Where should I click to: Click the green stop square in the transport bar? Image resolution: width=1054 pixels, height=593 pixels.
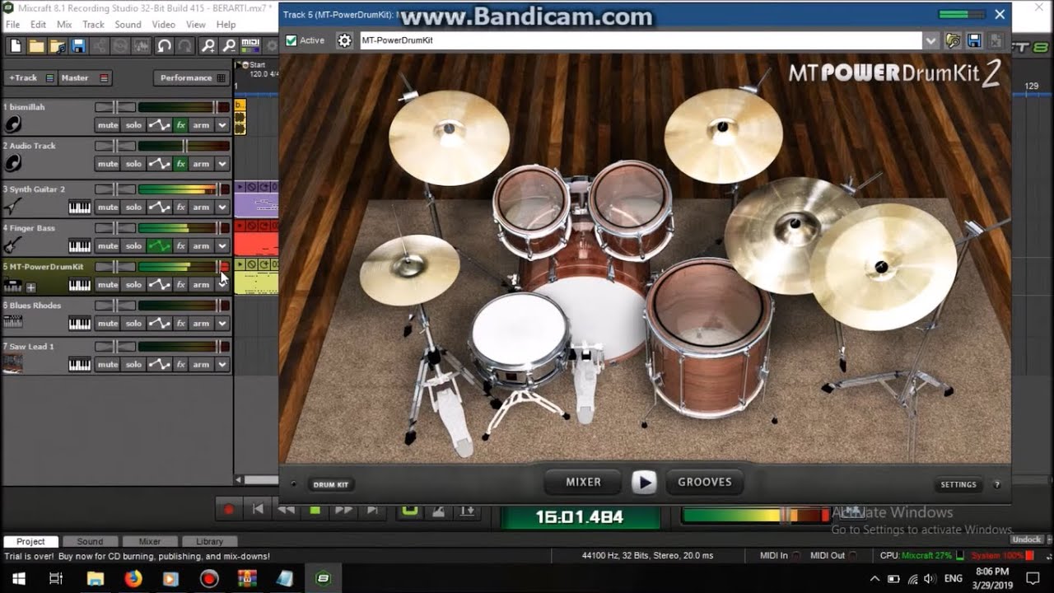[315, 511]
